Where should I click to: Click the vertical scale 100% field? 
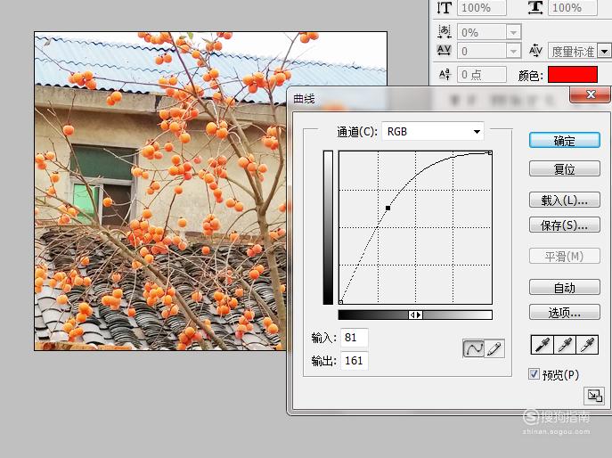[482, 7]
